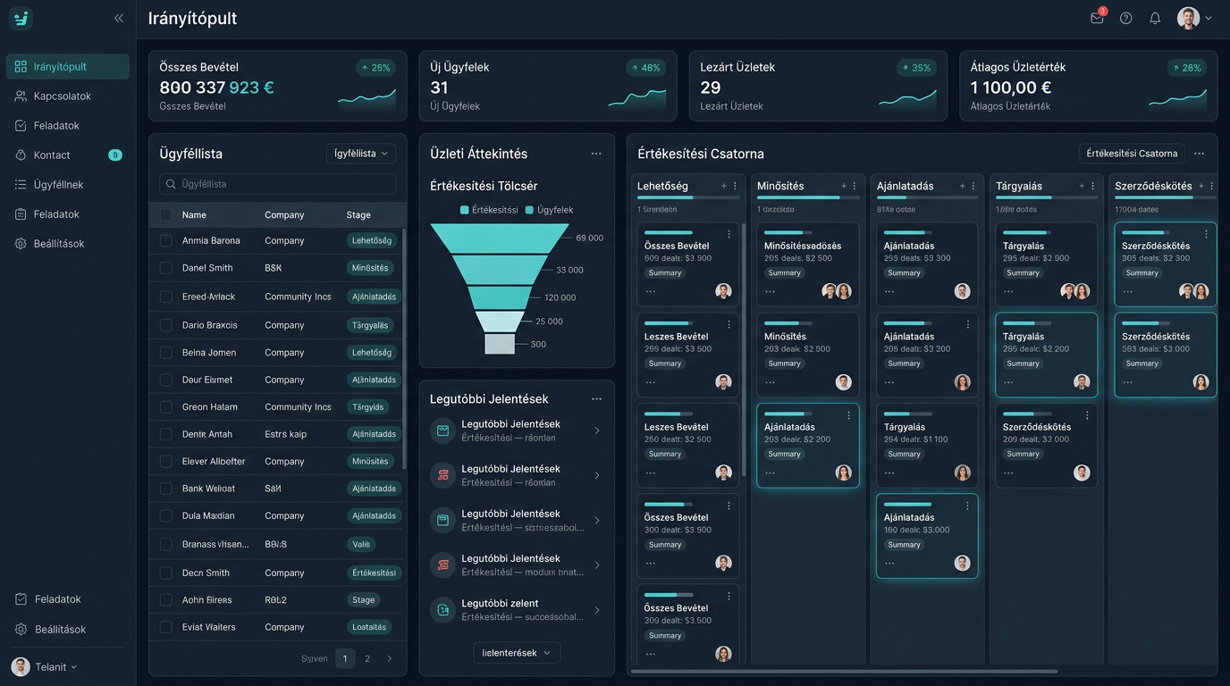Focus the Ügyféllista search field
Viewport: 1230px width, 686px height.
[x=277, y=184]
